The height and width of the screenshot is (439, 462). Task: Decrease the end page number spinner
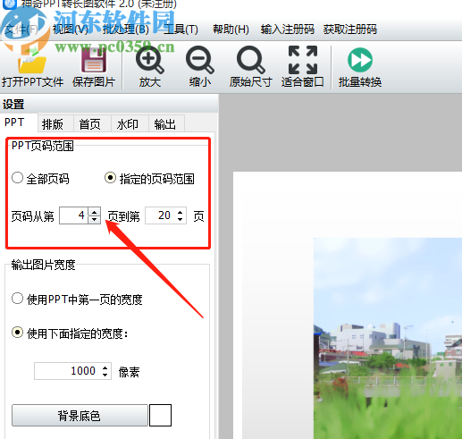coord(180,219)
